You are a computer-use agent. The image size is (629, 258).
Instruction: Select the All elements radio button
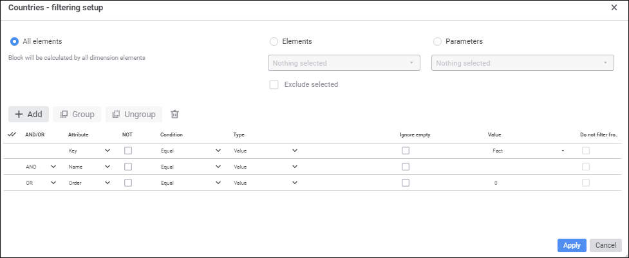(x=14, y=41)
